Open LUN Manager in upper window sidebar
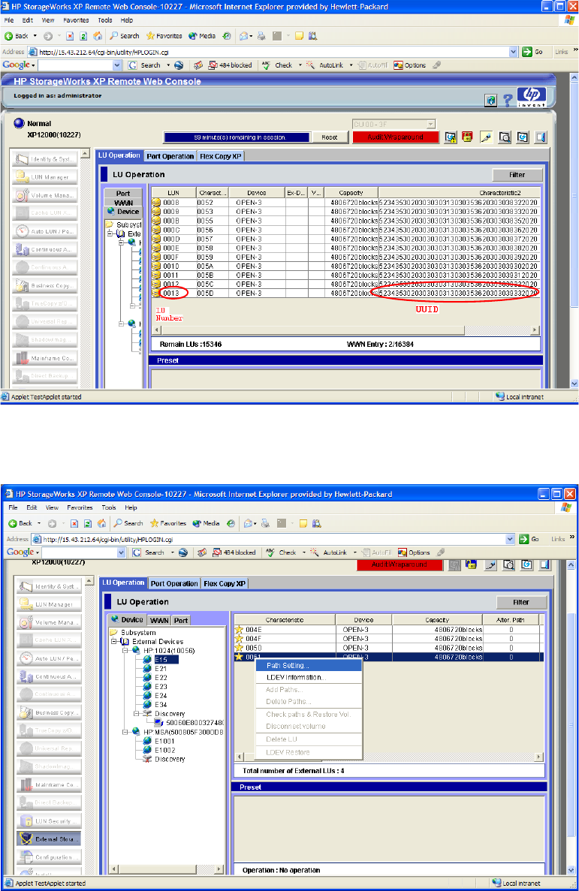 tap(46, 176)
